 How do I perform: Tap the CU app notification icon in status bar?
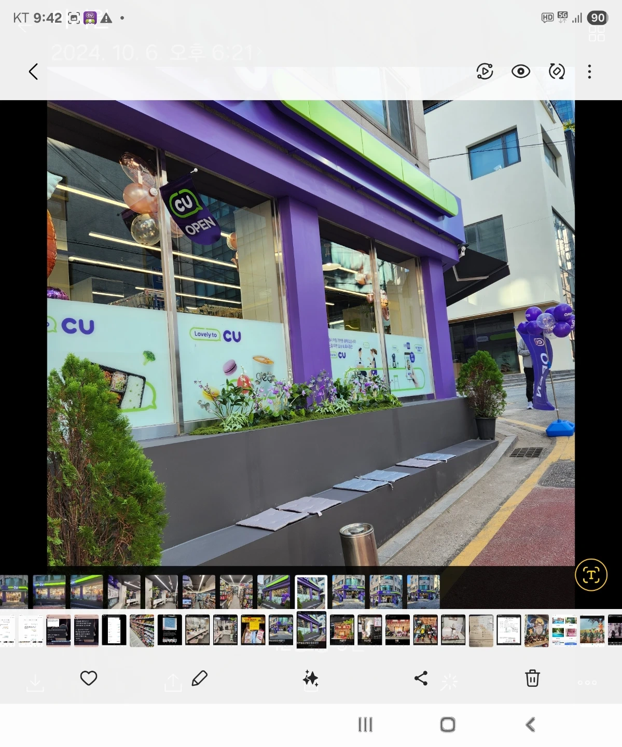click(90, 18)
